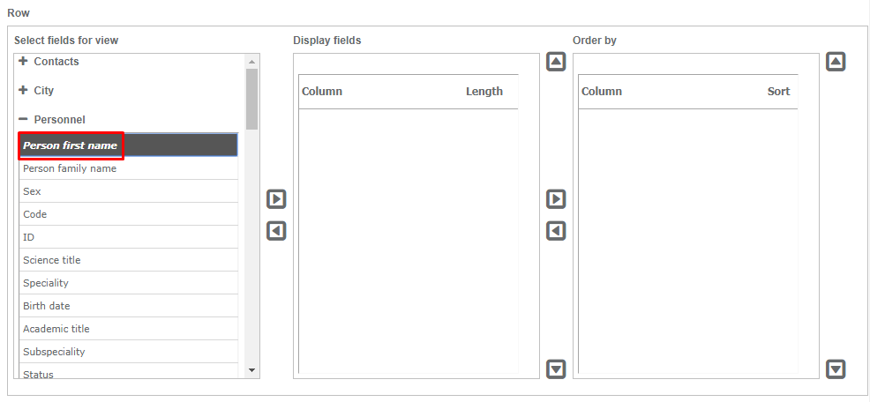Choose the Science title field
The height and width of the screenshot is (402, 870).
(52, 260)
